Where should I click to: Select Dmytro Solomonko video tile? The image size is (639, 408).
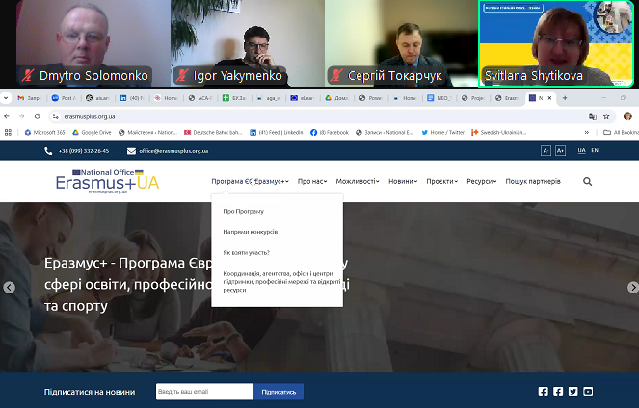(93, 43)
